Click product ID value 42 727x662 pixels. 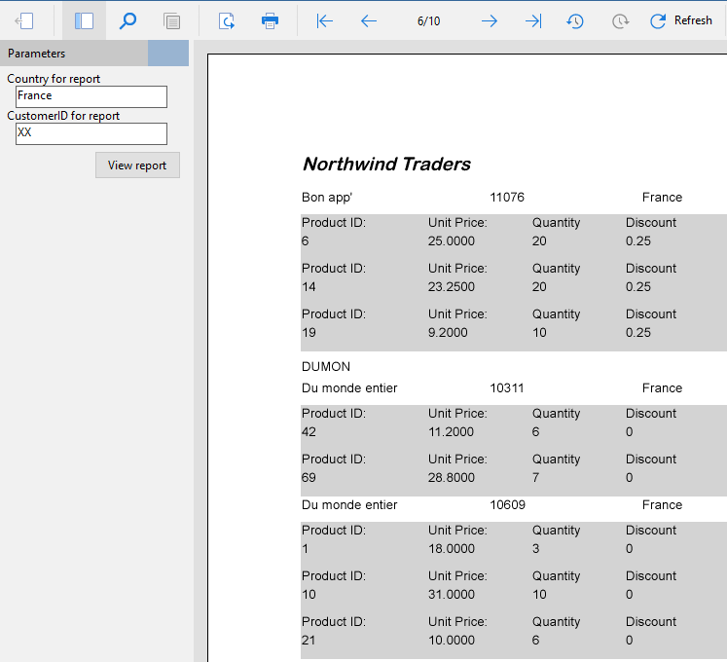click(309, 432)
